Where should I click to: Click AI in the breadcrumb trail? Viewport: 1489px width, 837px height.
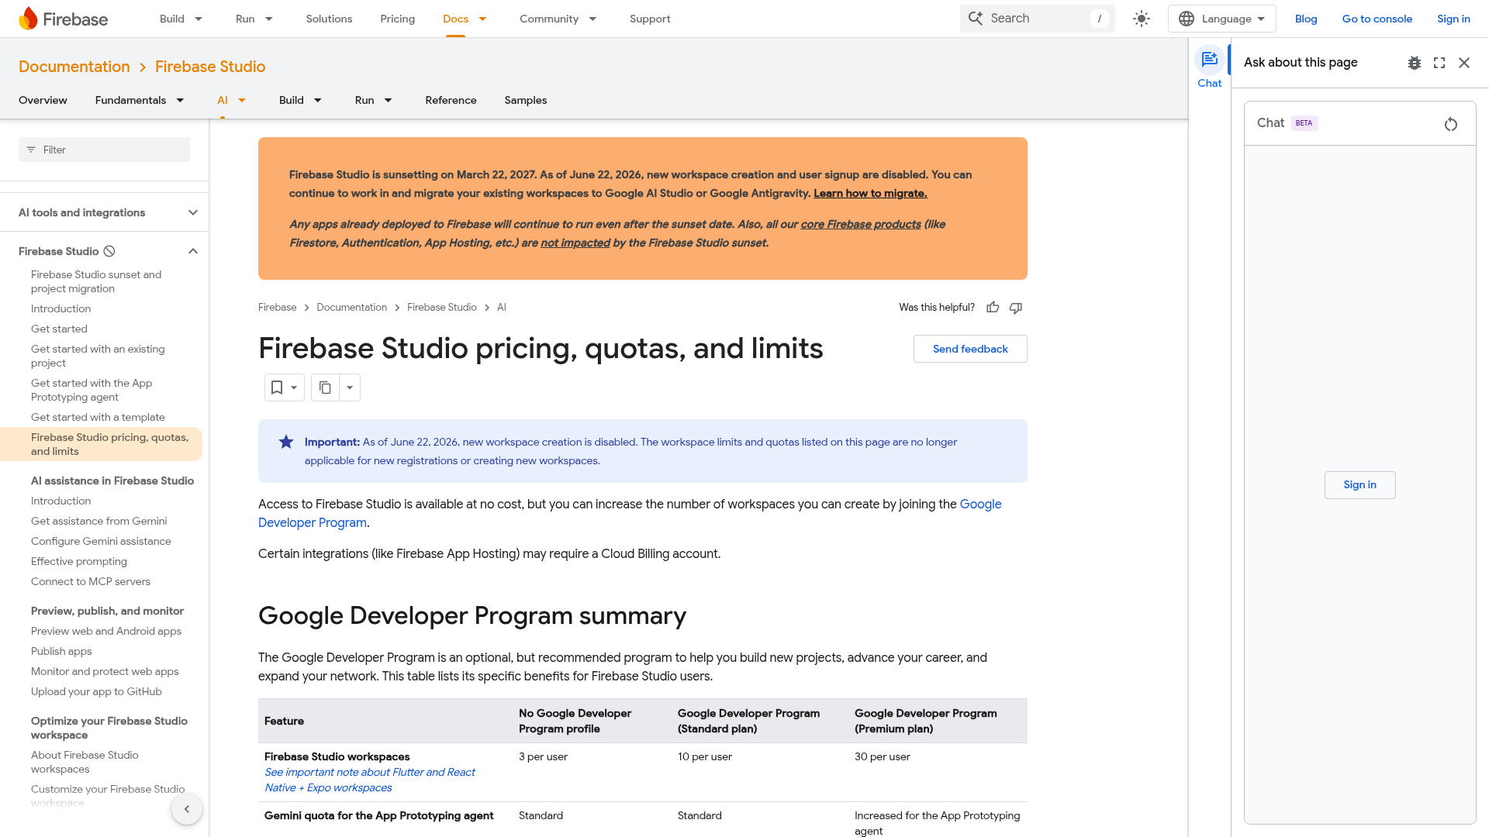[502, 308]
